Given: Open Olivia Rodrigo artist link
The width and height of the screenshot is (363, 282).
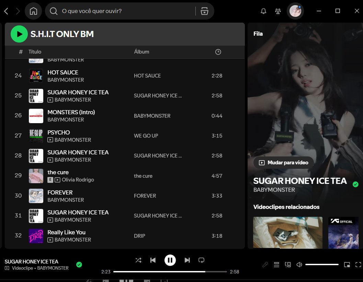Looking at the screenshot, I should point(78,180).
